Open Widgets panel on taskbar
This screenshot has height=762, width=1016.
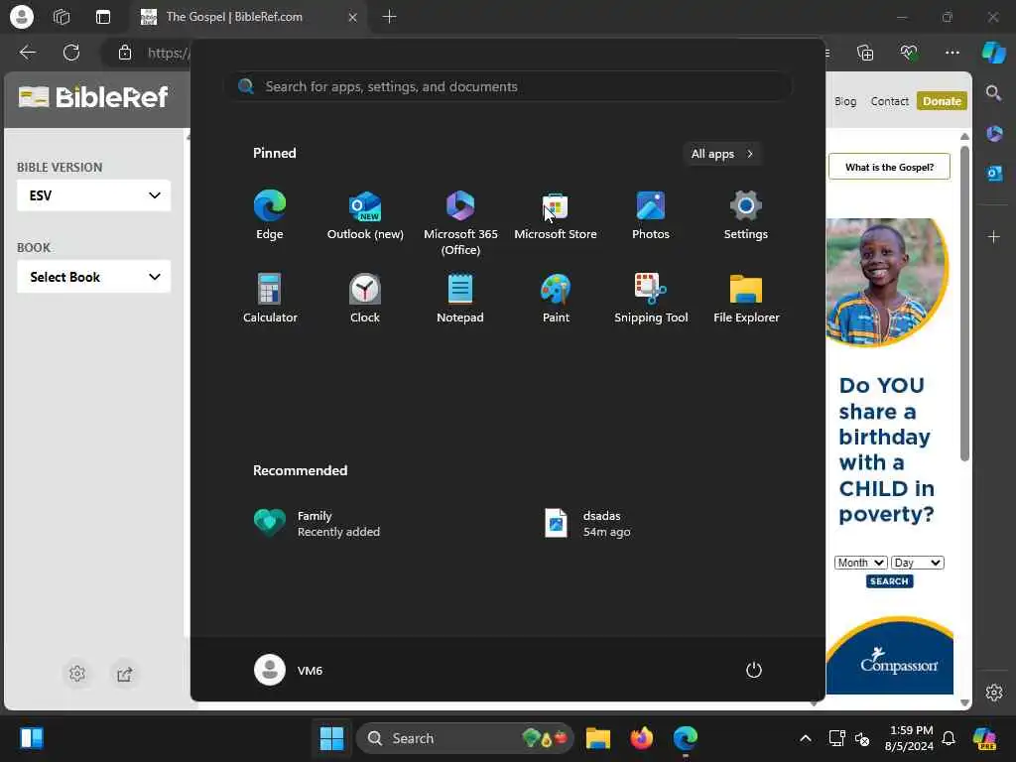[31, 738]
